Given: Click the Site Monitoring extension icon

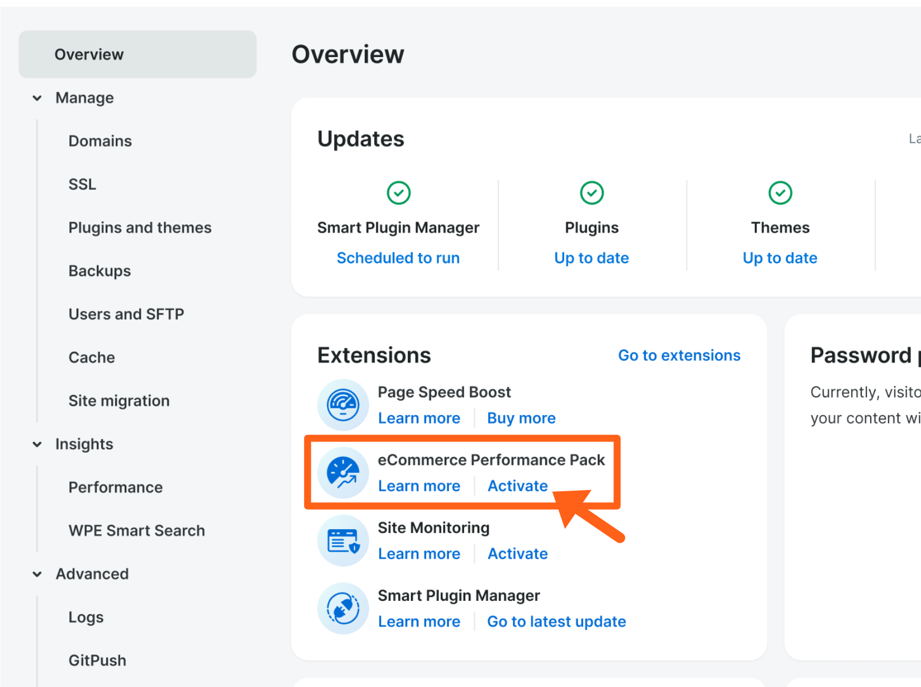Looking at the screenshot, I should point(343,541).
